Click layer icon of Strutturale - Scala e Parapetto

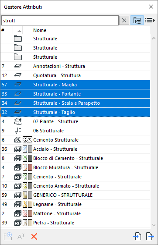(18, 103)
